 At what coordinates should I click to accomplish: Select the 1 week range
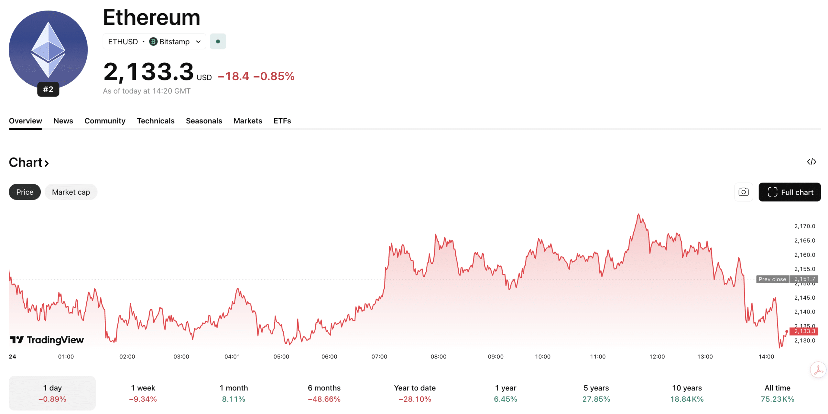coord(143,393)
